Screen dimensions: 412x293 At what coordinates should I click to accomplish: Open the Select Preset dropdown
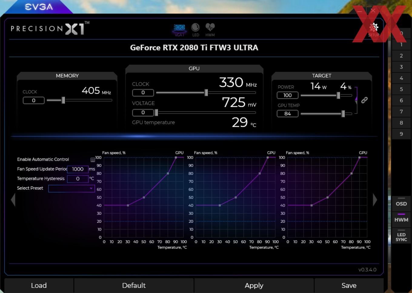click(71, 188)
